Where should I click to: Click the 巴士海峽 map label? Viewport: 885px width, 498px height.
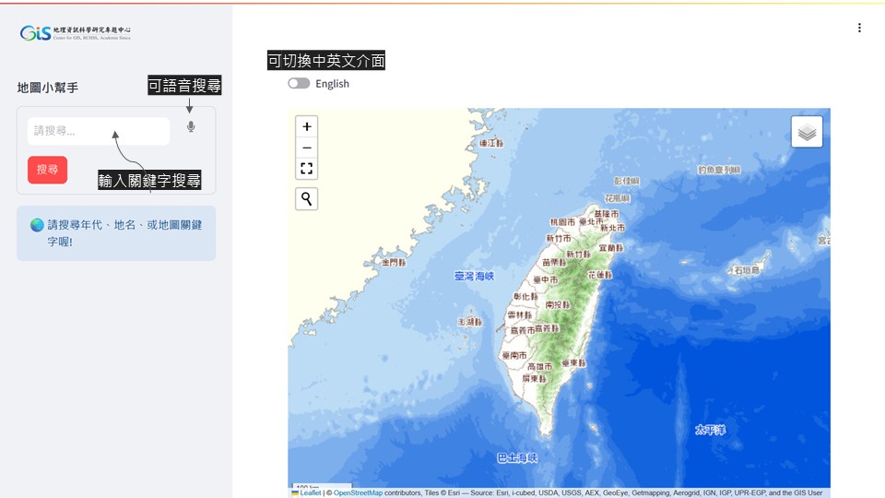[516, 457]
